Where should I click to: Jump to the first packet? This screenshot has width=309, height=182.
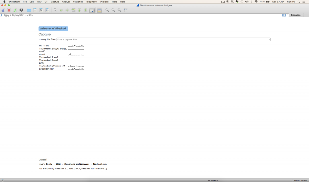pos(79,10)
